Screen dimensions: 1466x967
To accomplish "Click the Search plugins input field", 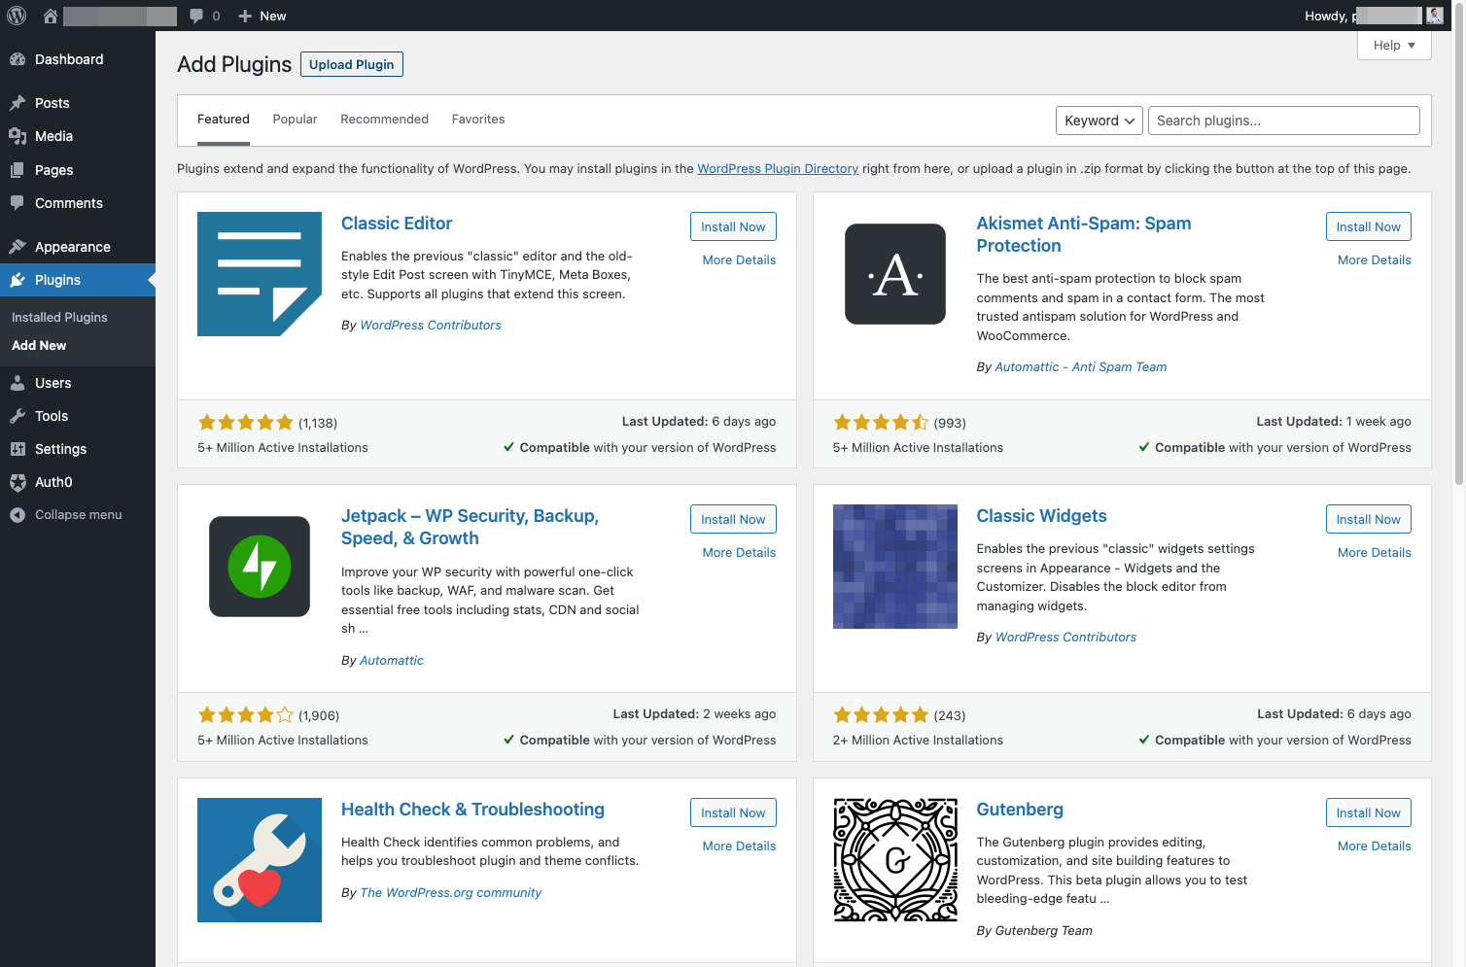I will 1283,121.
